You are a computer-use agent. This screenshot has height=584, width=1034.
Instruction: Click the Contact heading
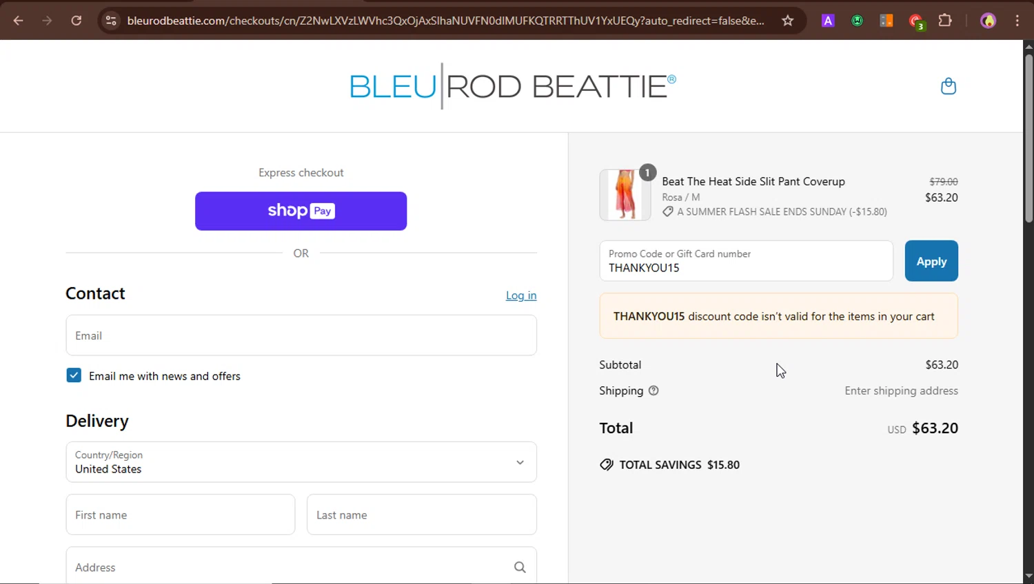pos(95,293)
